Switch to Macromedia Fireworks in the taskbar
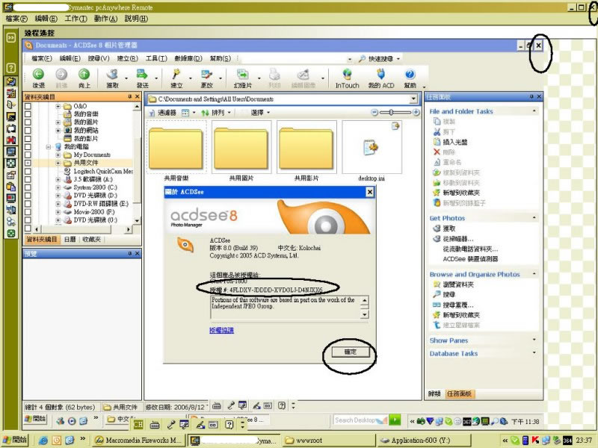This screenshot has width=598, height=448. click(138, 440)
